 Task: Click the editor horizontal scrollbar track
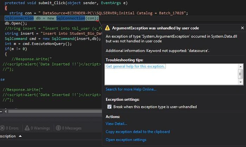pos(55,112)
